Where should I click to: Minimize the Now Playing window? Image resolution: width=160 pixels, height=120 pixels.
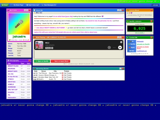[x=118, y=37]
